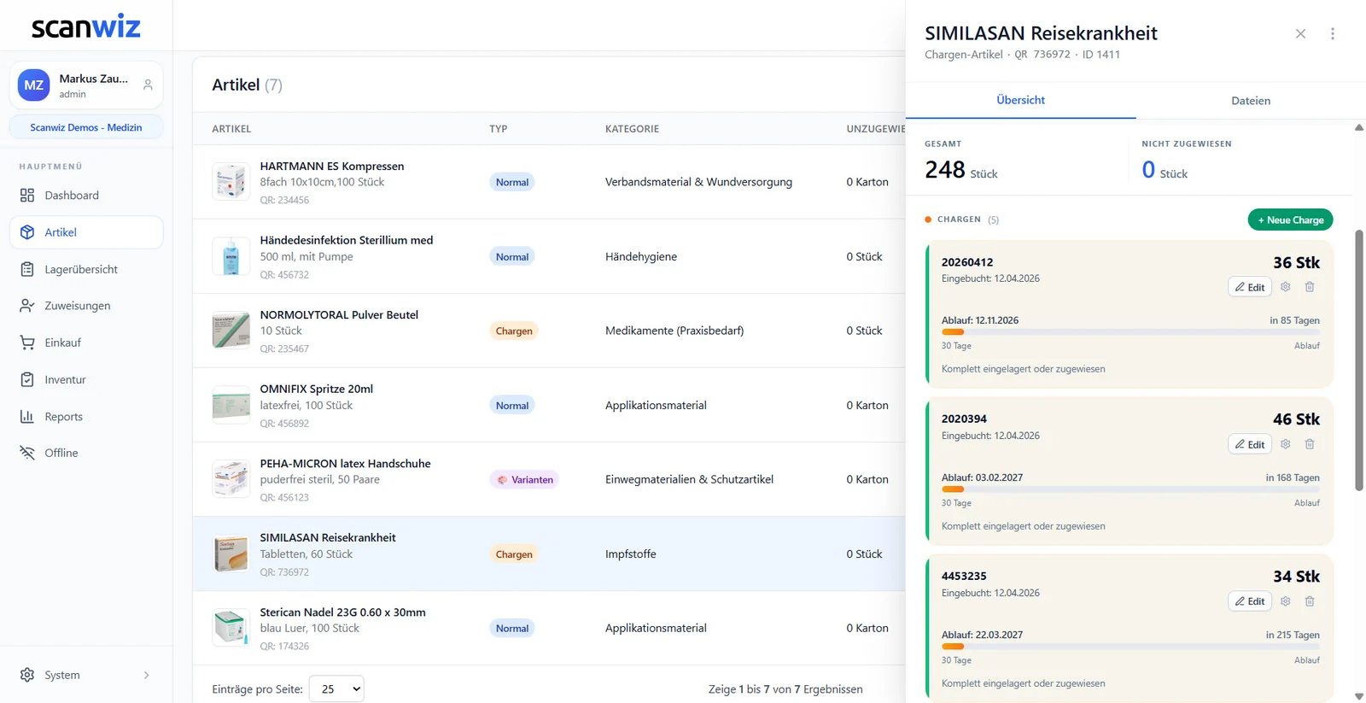1366x703 pixels.
Task: Click the KATEGORIE column header
Action: click(632, 129)
